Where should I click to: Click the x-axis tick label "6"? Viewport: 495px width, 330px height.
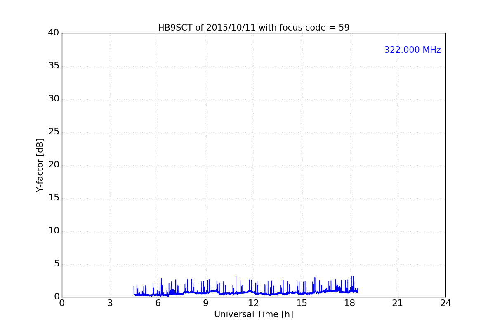(x=158, y=303)
